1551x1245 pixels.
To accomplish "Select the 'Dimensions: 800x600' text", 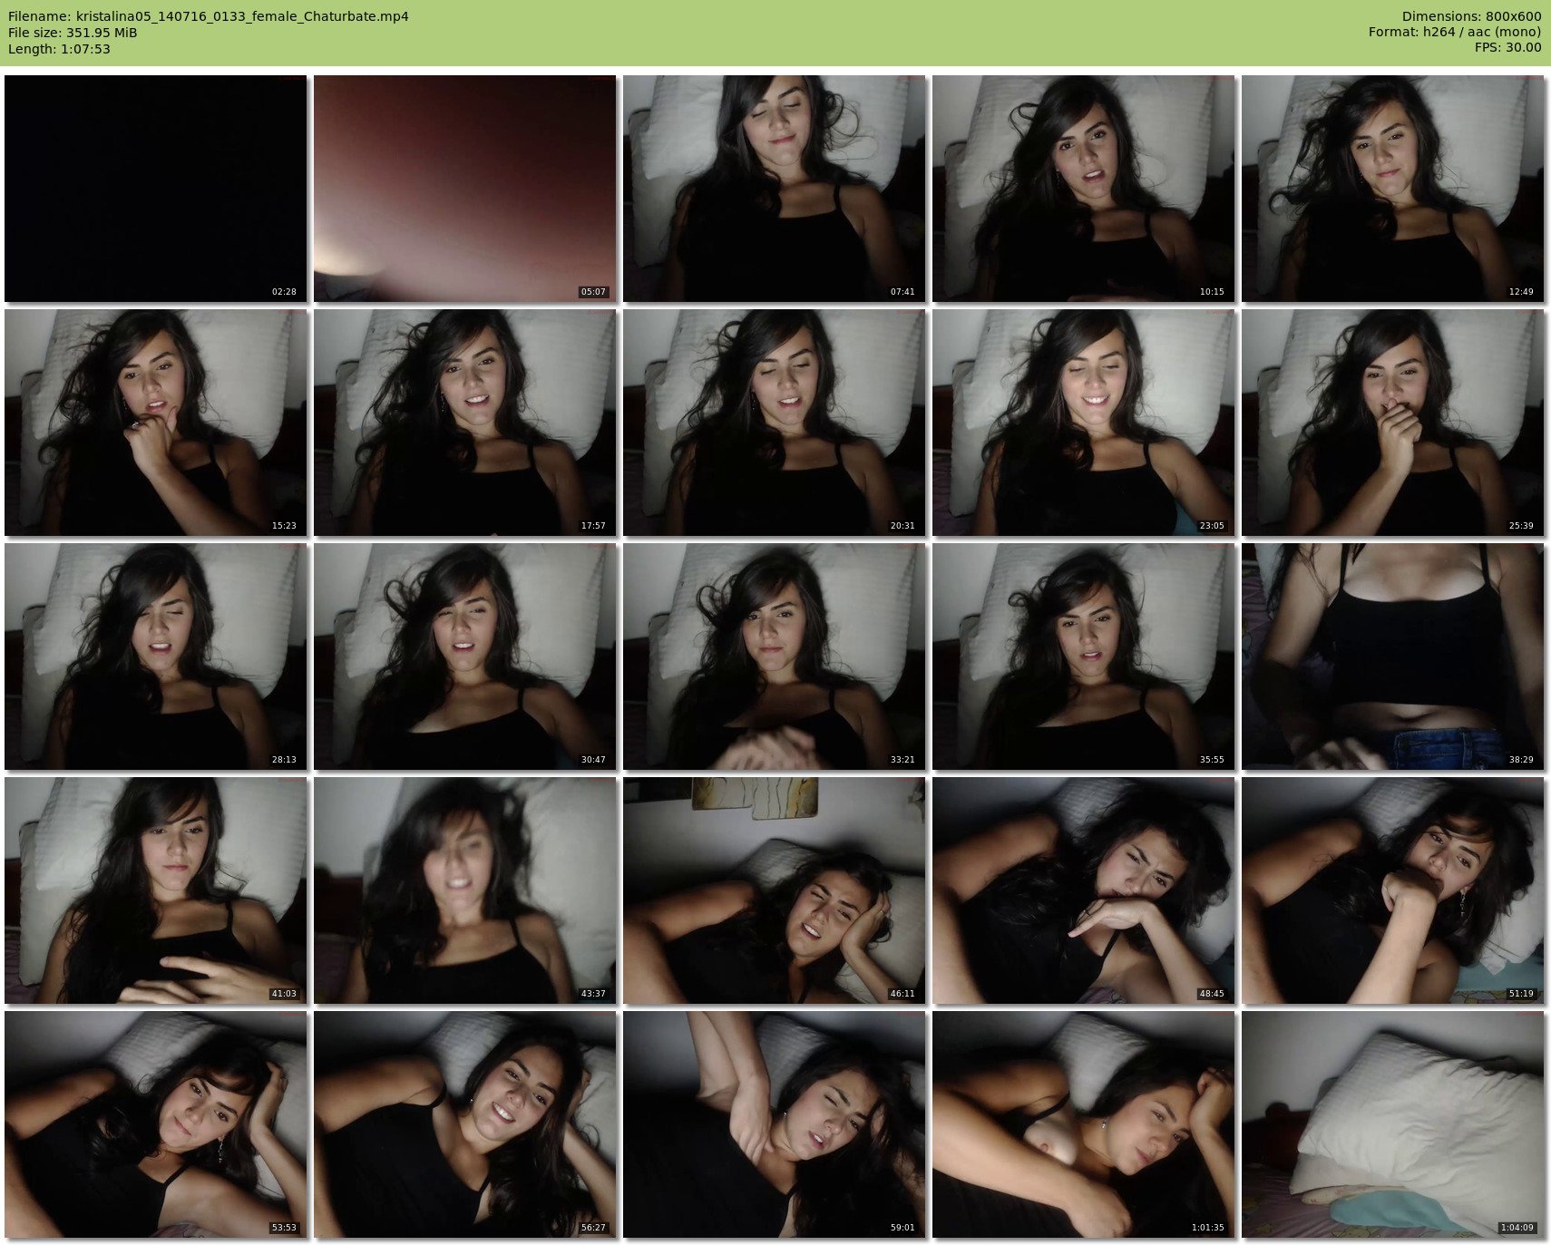I will 1471,16.
